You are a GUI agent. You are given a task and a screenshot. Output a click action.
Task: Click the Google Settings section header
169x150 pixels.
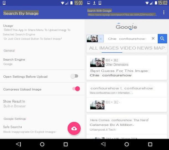click(x=15, y=119)
